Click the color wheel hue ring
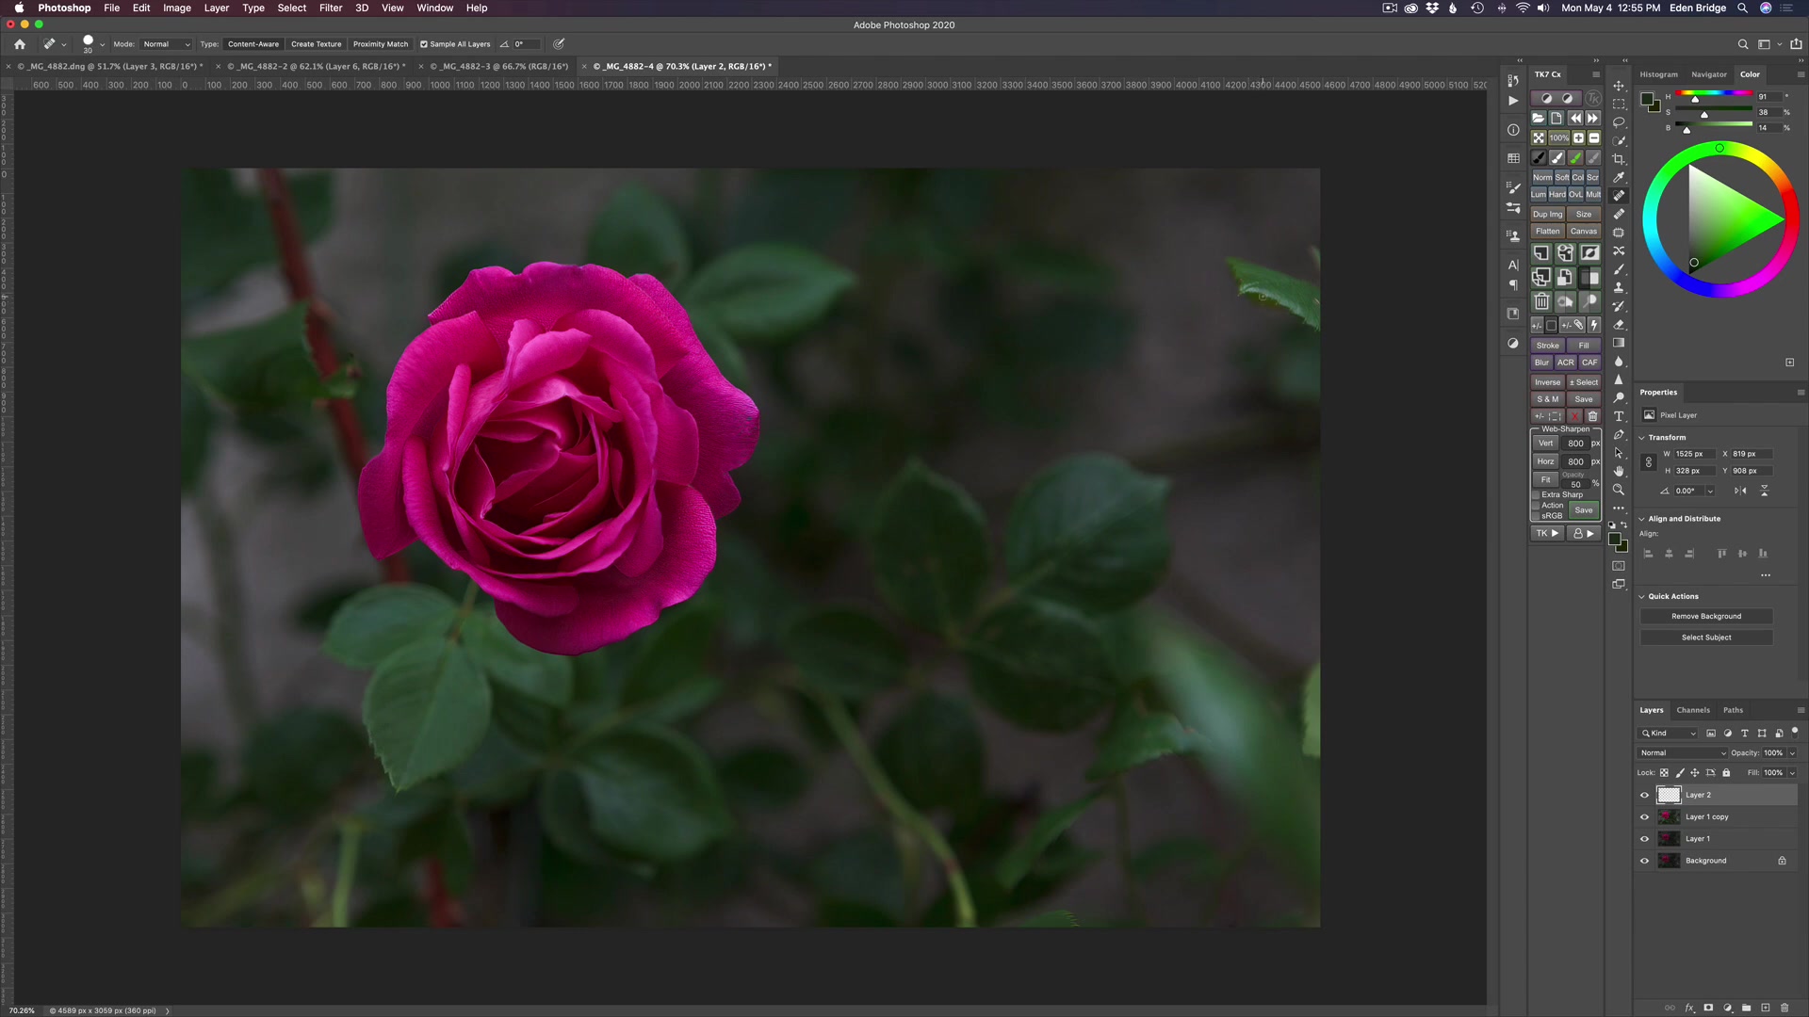This screenshot has height=1017, width=1809. [1720, 149]
